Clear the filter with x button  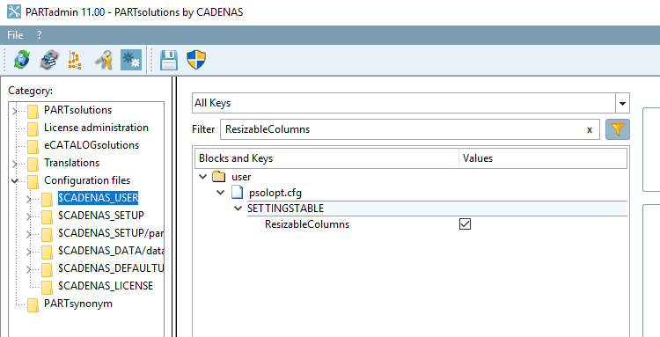point(590,129)
